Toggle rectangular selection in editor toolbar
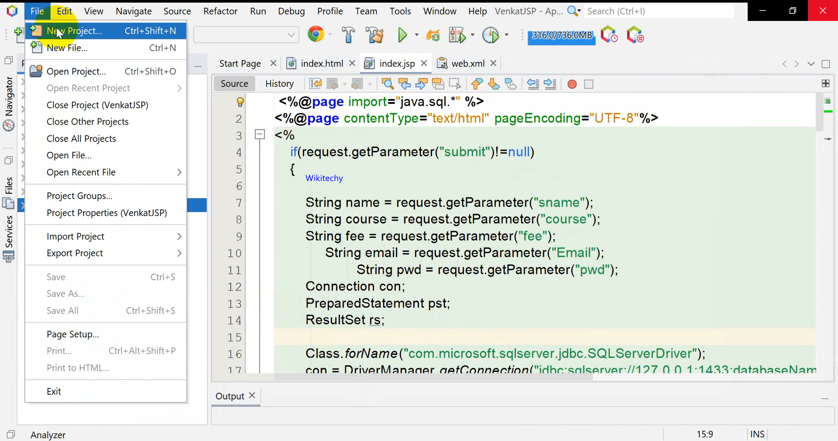Image resolution: width=838 pixels, height=441 pixels. coord(455,84)
